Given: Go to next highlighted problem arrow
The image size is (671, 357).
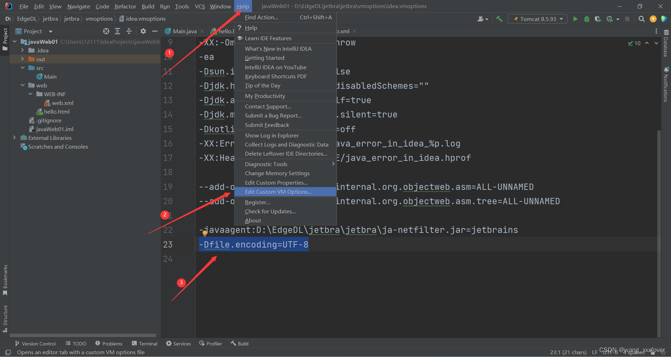Looking at the screenshot, I should pos(656,43).
